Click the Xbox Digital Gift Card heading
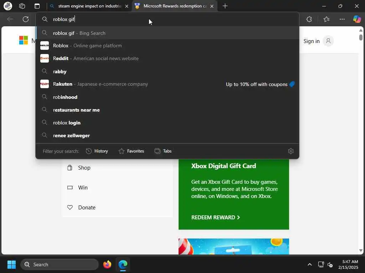The image size is (365, 273). [223, 166]
